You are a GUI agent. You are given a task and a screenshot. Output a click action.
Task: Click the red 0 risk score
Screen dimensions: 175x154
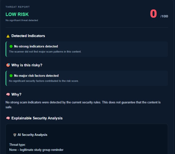click(154, 13)
